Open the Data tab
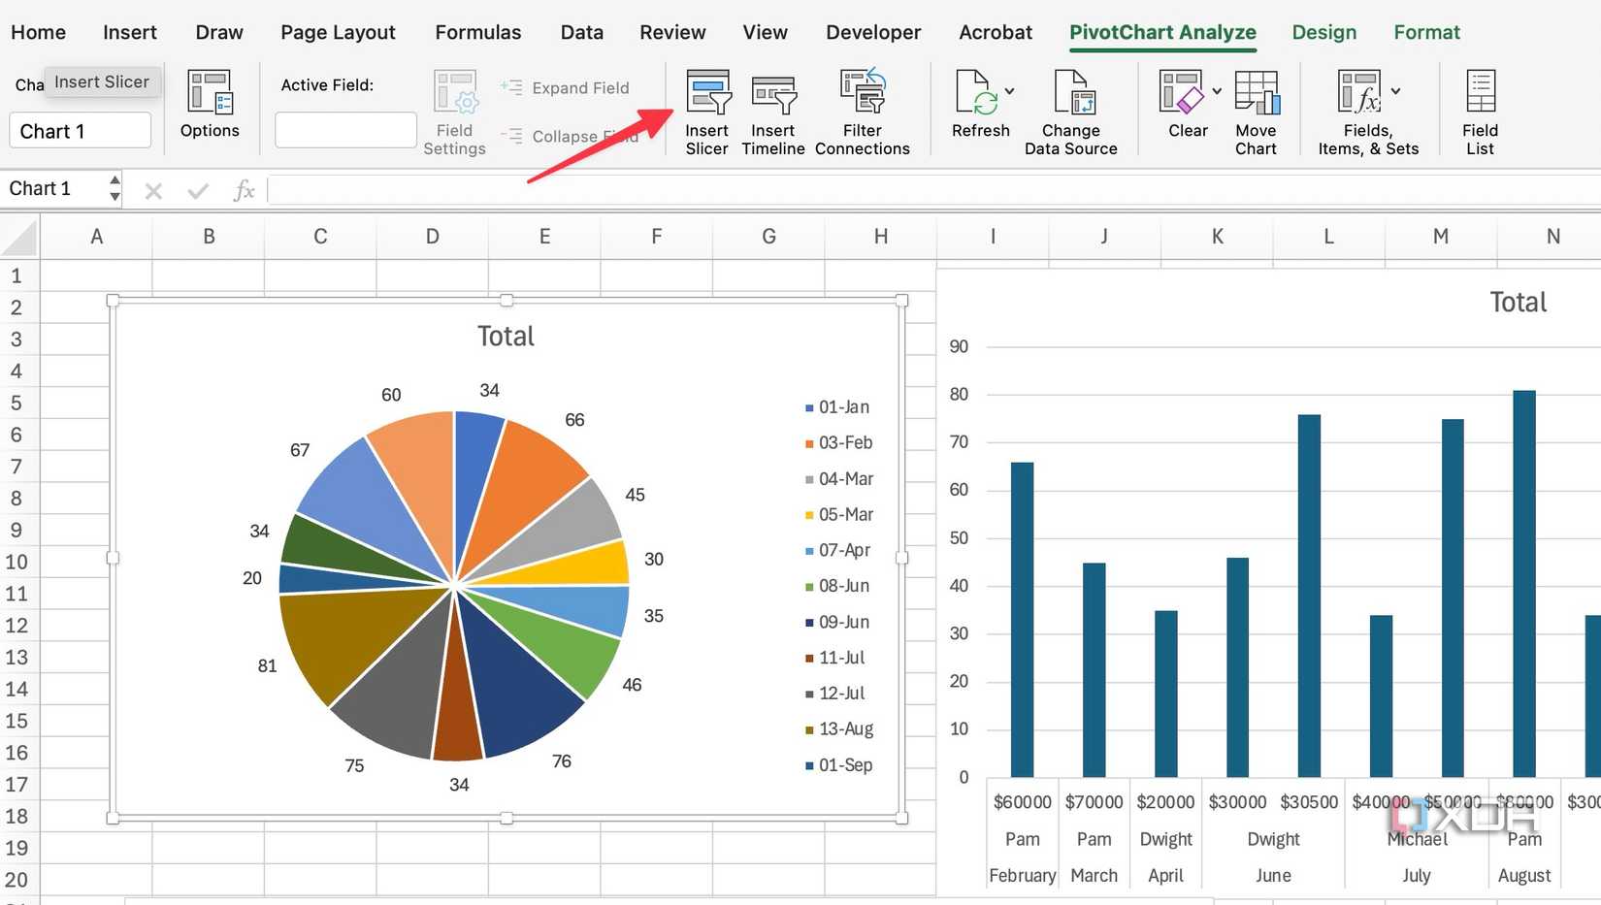 [x=582, y=32]
